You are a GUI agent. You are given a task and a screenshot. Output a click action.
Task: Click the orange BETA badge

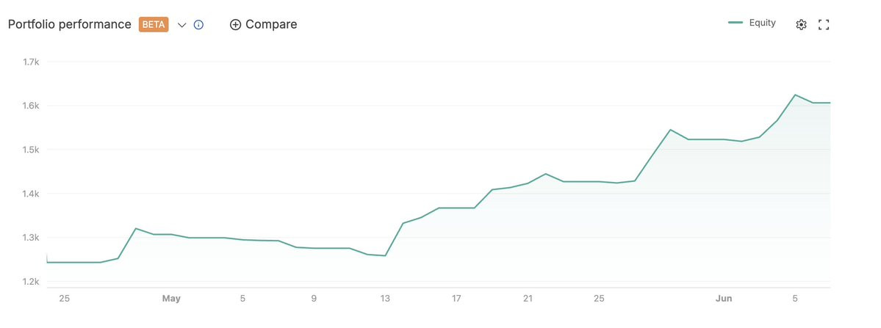pyautogui.click(x=154, y=25)
